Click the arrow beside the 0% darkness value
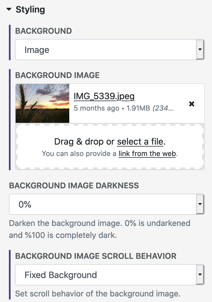Screen dimensions: 212x302 tap(200, 204)
